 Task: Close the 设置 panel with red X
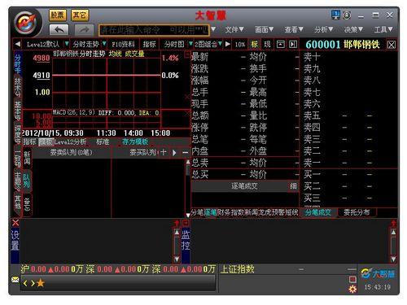tap(15, 223)
